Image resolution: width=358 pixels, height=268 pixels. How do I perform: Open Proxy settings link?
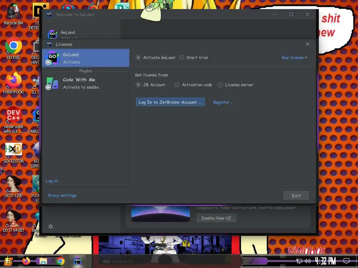pos(62,195)
